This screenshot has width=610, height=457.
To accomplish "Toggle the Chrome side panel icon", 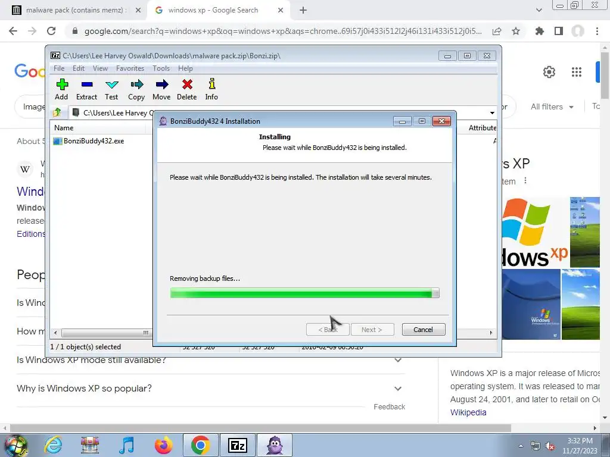I will (x=559, y=31).
